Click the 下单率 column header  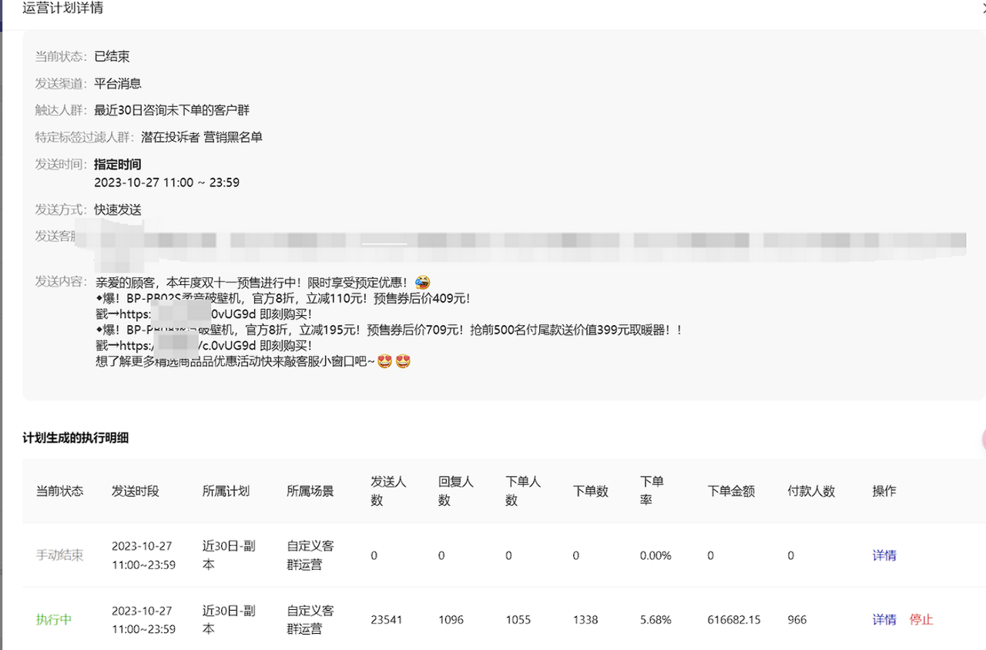click(x=652, y=491)
